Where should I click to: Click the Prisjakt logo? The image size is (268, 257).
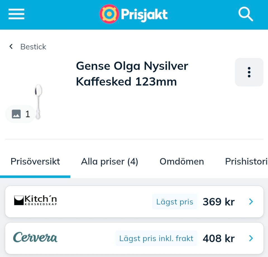(x=133, y=14)
